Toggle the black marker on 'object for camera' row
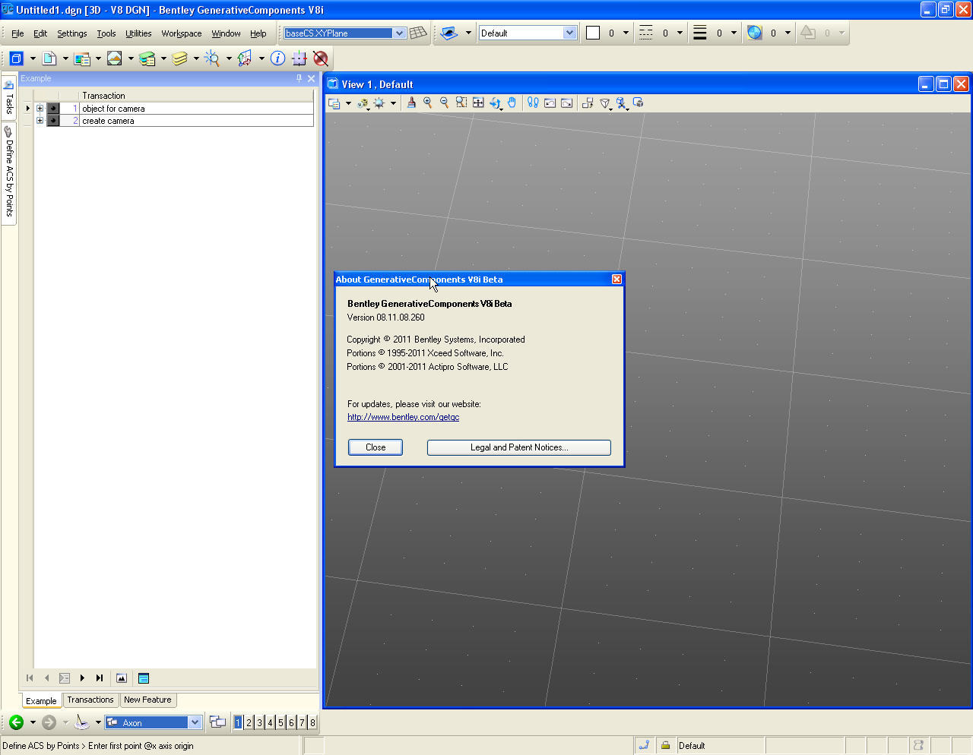Screen dimensions: 973x755 pyautogui.click(x=53, y=109)
